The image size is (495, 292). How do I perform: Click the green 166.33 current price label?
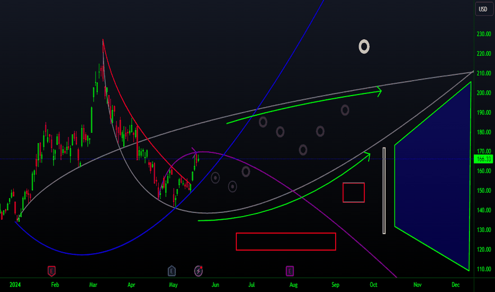click(483, 159)
